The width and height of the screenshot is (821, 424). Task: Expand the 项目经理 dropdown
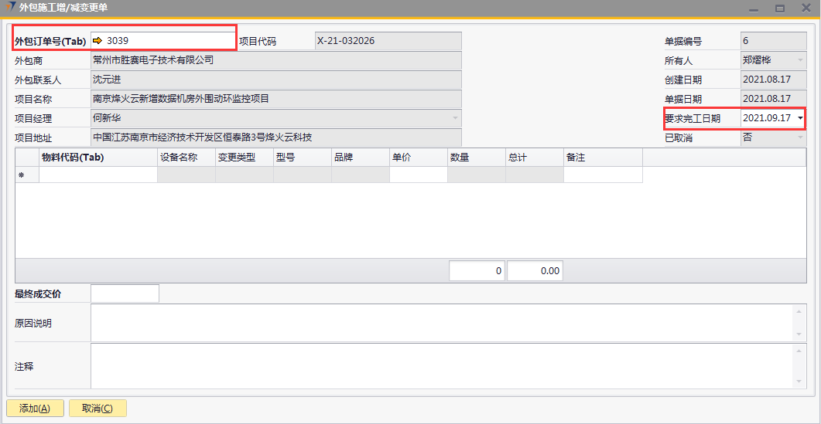click(x=456, y=118)
